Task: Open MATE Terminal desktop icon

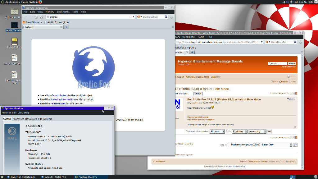Action: coord(14,25)
